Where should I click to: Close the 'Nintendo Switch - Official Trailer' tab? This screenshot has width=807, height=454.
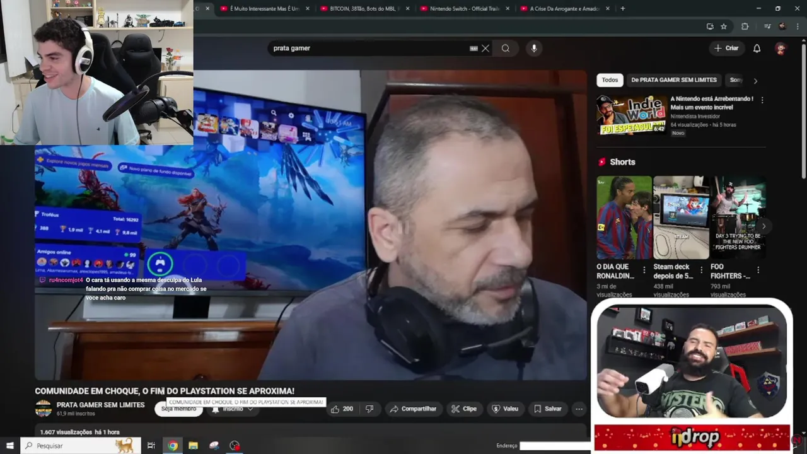coord(508,9)
